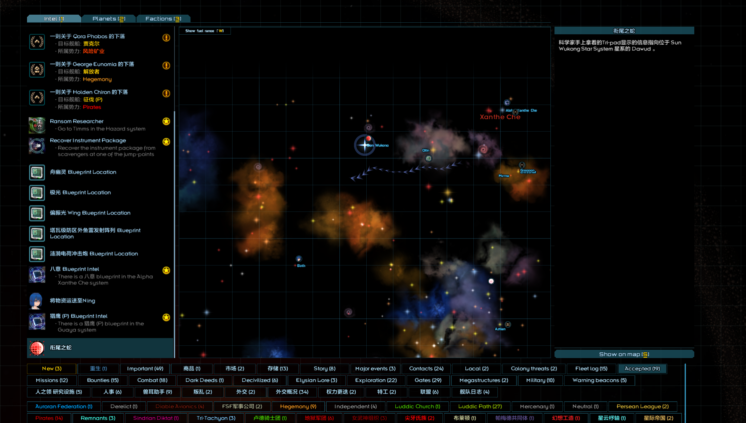
Task: Click the Ransom Researcher mission portrait icon
Action: pyautogui.click(x=37, y=125)
